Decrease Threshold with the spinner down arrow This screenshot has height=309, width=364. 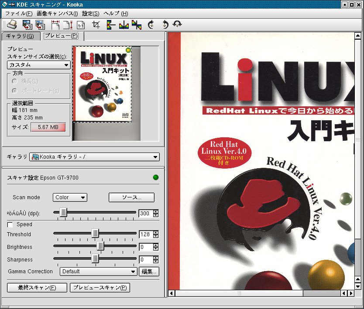click(156, 237)
